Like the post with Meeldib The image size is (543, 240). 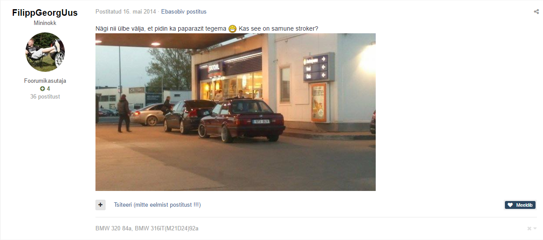click(x=520, y=205)
